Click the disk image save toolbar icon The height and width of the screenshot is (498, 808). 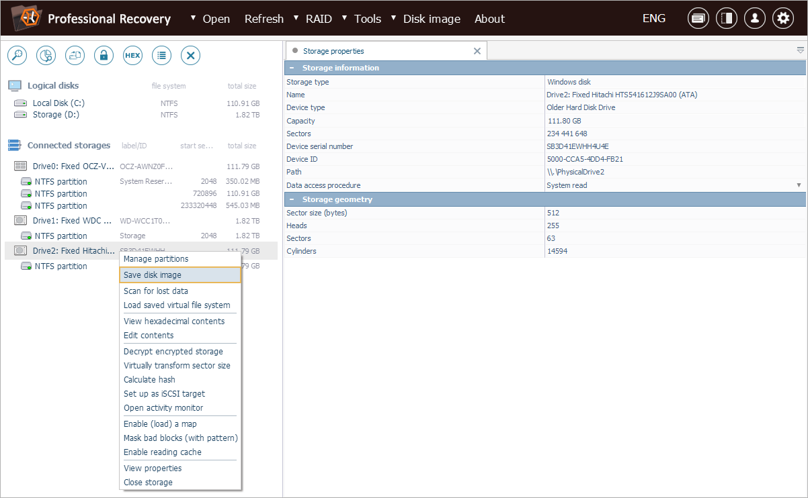(x=75, y=56)
